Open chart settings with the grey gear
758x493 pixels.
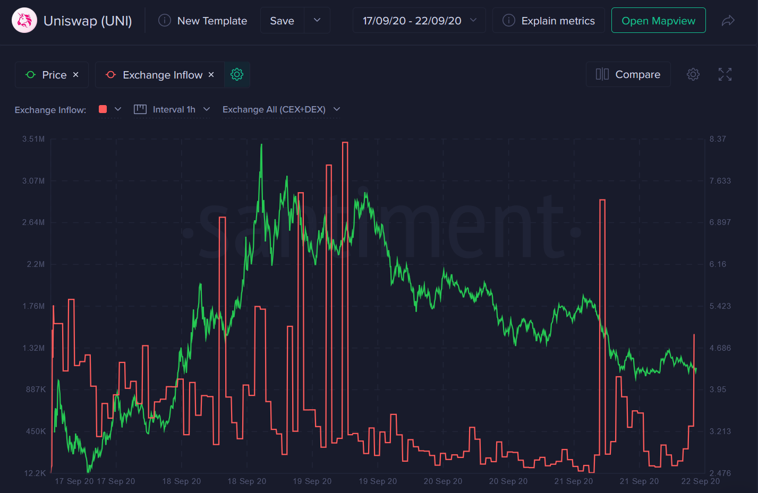[693, 74]
